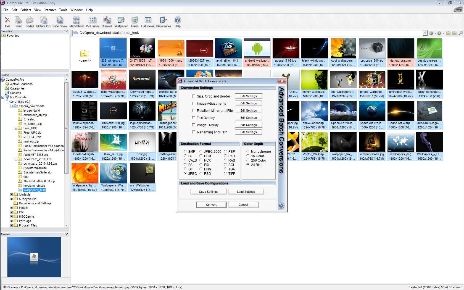
Task: Expand the Program Files folder node
Action: (12, 225)
